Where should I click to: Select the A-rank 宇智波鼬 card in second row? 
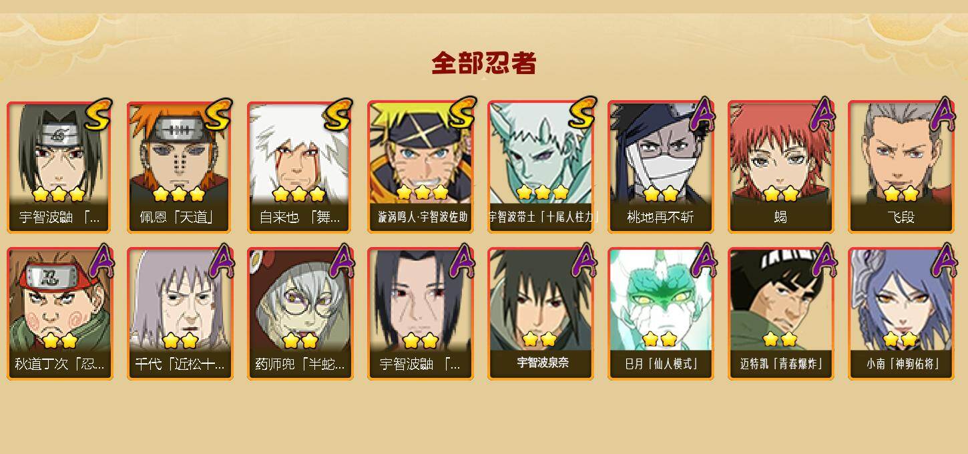point(420,314)
